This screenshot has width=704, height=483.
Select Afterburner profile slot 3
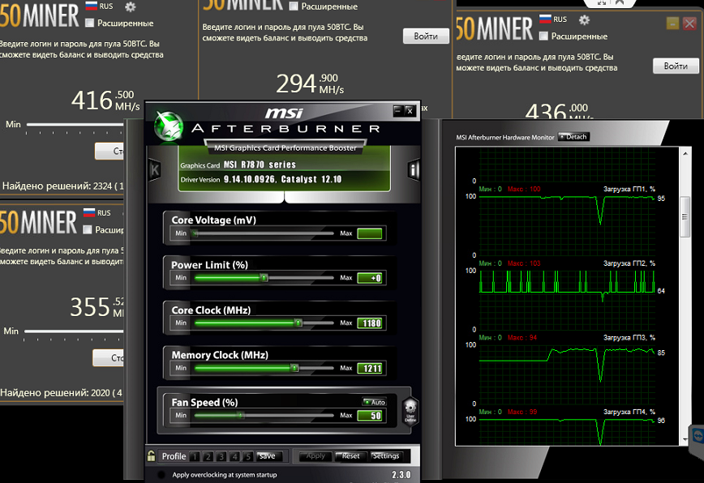pyautogui.click(x=221, y=456)
